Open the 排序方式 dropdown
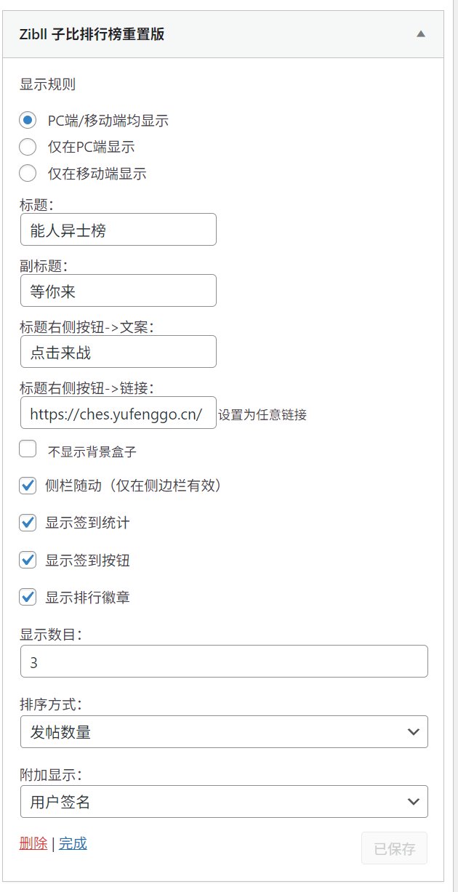Image resolution: width=458 pixels, height=892 pixels. 223,732
